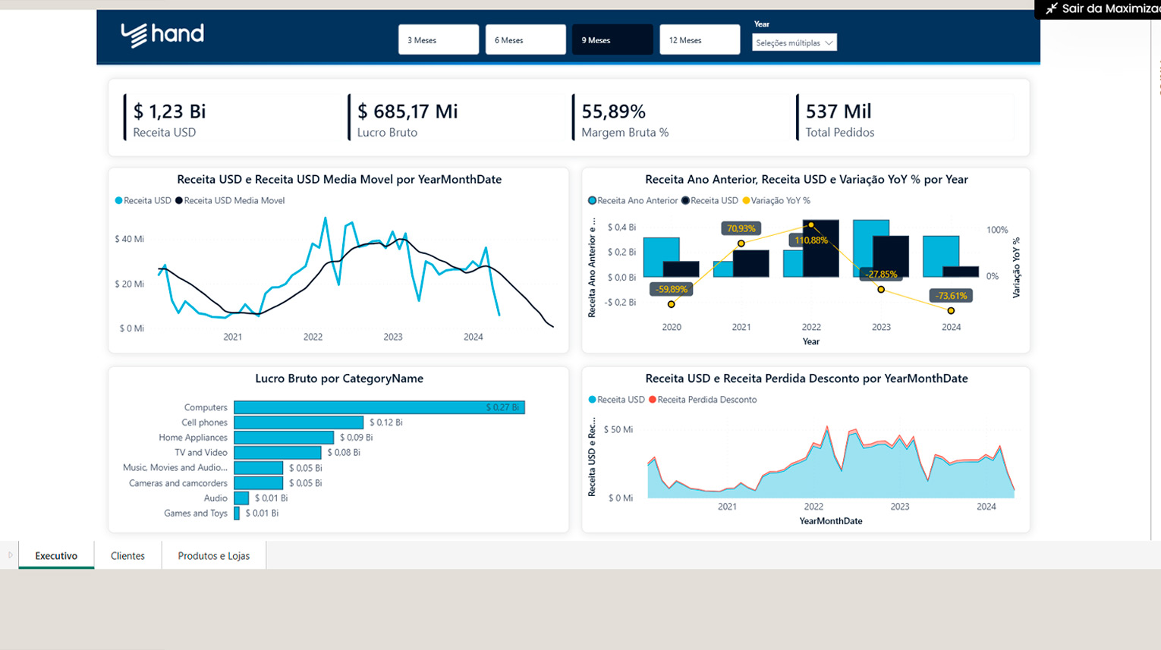Click the 110,88% YoY data point for 2022
The height and width of the screenshot is (650, 1161).
811,225
